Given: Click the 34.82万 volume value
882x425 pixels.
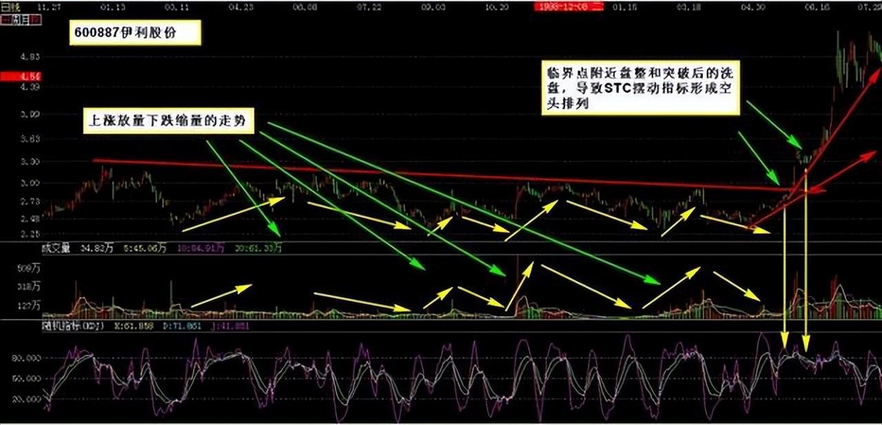Looking at the screenshot, I should tap(96, 248).
